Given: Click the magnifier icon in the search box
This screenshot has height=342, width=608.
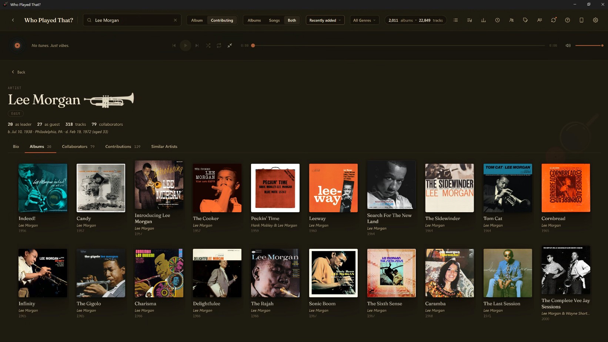Looking at the screenshot, I should point(89,20).
